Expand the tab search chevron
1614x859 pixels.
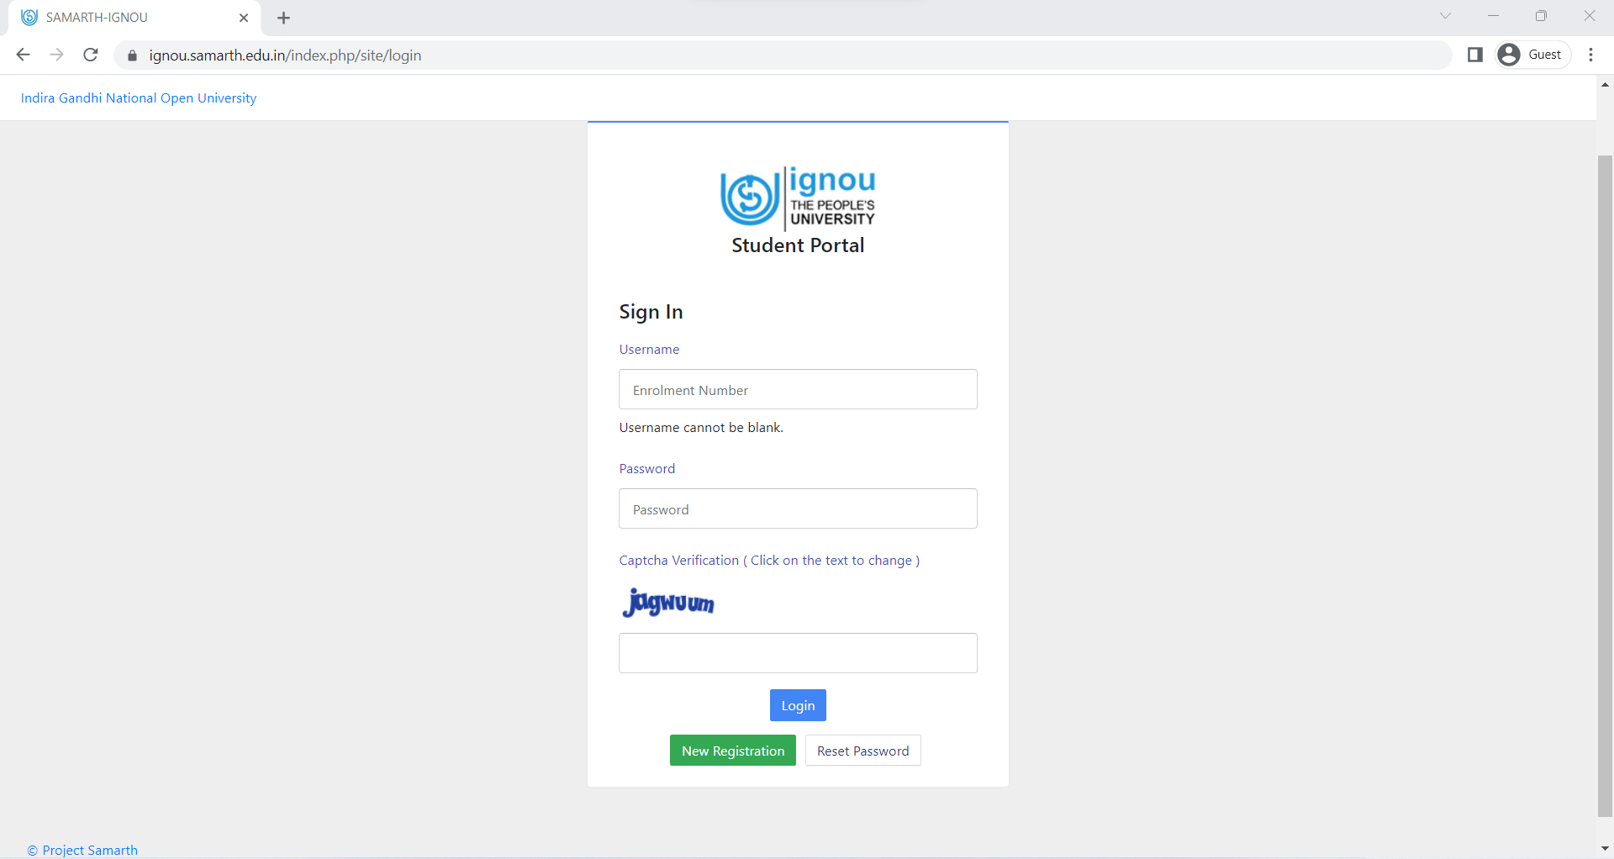click(x=1445, y=16)
